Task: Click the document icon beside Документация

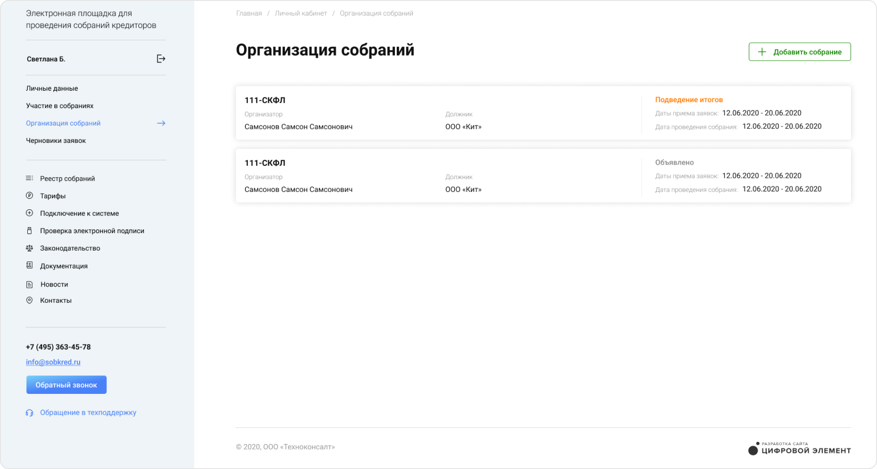Action: coord(30,265)
